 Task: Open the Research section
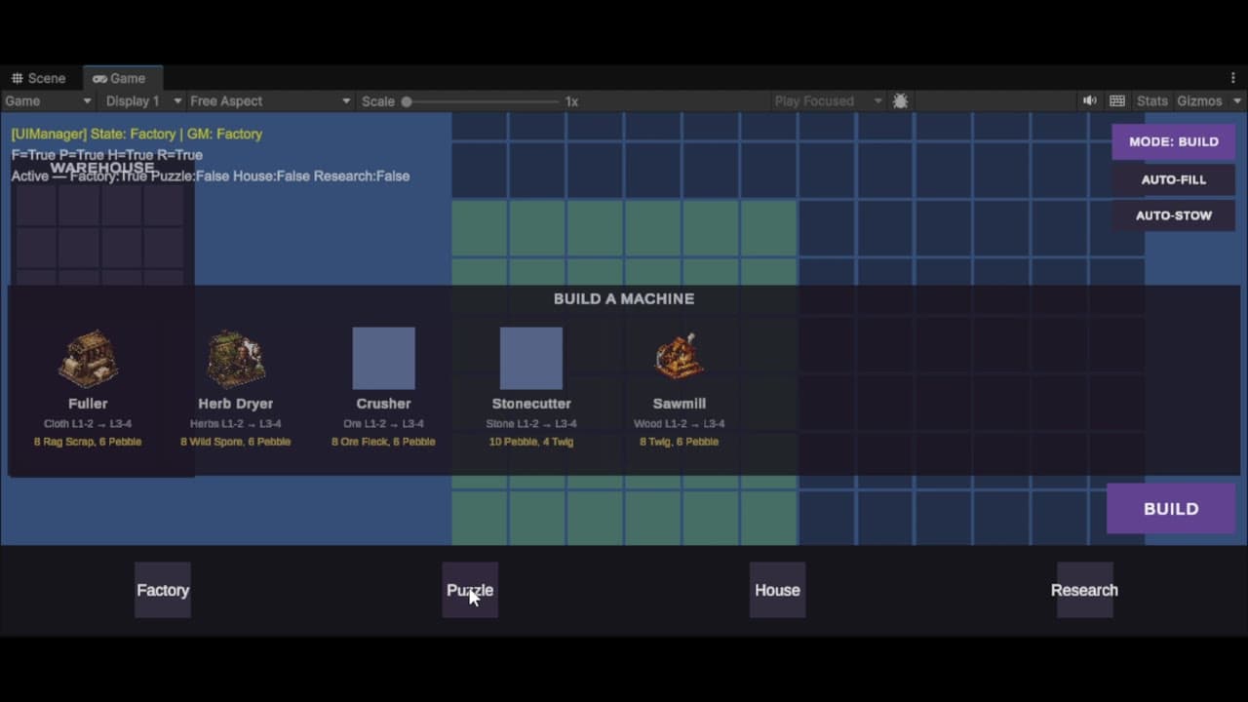tap(1084, 590)
